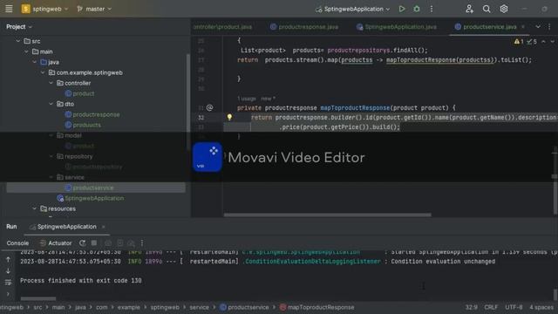Click the warnings indicator in editor

click(x=518, y=42)
